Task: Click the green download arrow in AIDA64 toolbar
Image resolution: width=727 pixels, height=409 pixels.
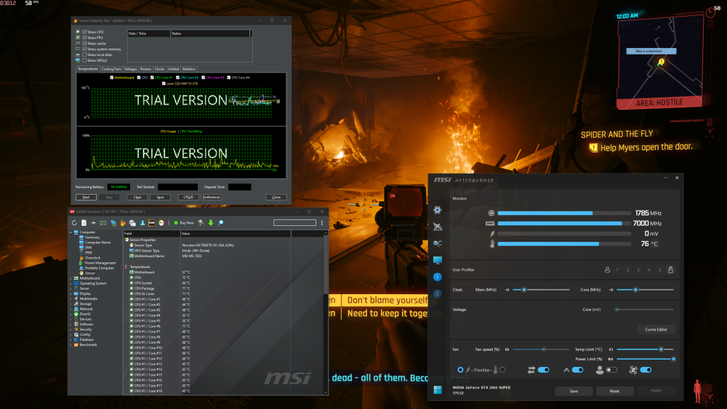Action: [211, 222]
